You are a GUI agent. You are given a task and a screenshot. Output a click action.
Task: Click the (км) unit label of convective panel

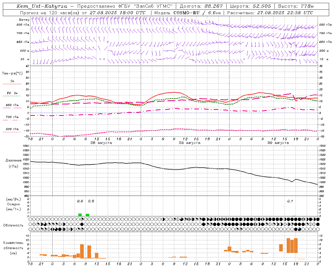click(13, 253)
